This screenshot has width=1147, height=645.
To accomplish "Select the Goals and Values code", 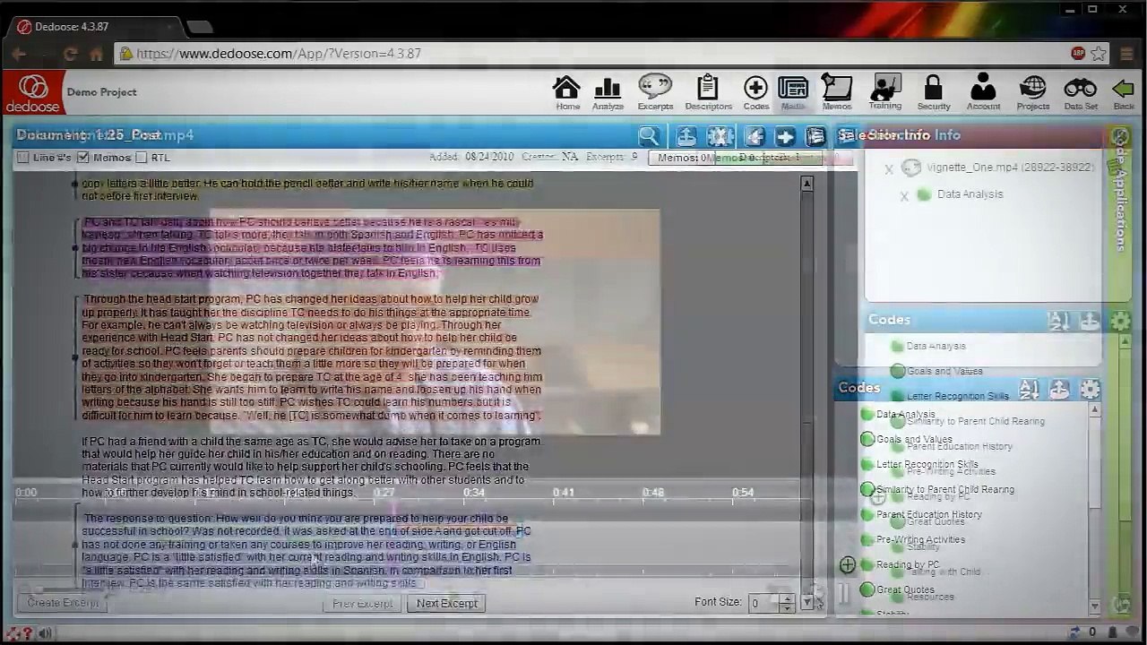I will [x=914, y=440].
